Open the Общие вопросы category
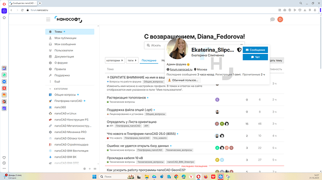The image size is (322, 180). [65, 95]
